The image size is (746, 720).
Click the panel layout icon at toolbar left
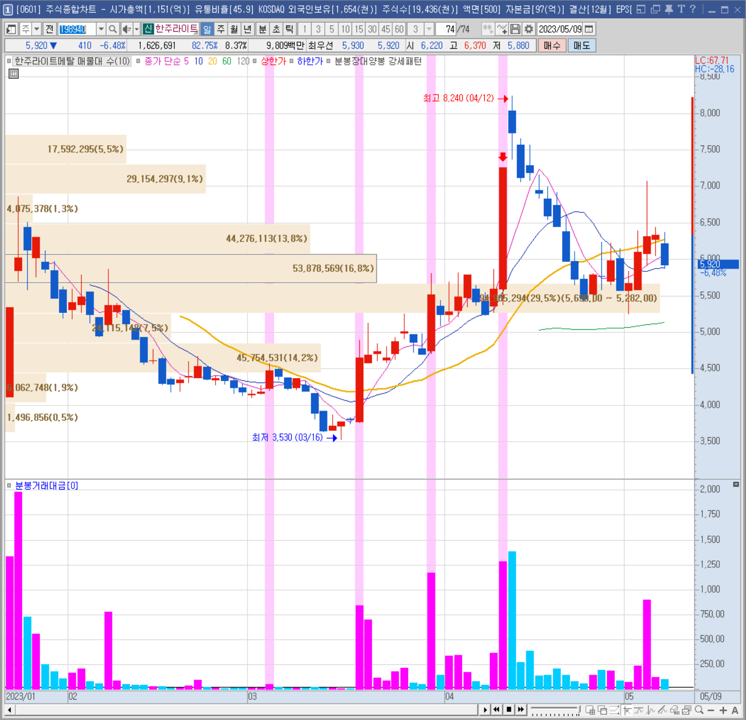pos(11,29)
